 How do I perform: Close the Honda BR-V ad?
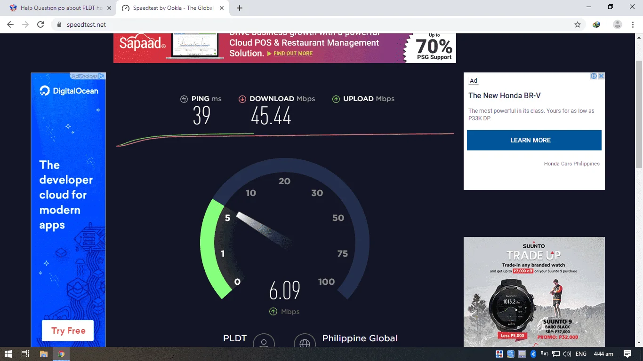click(601, 76)
